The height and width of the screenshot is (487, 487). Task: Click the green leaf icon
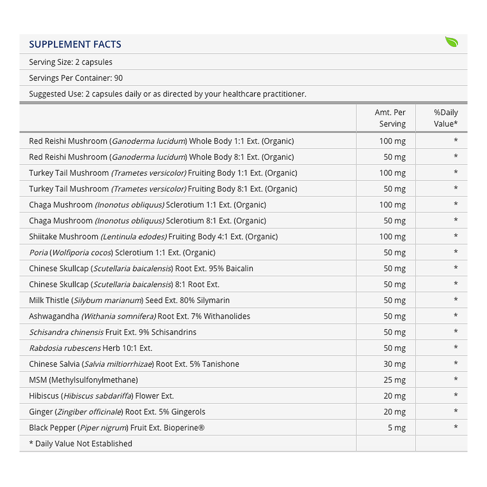(451, 42)
